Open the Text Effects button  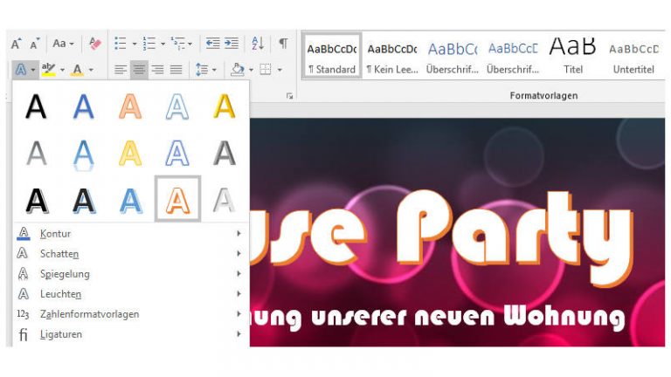[21, 70]
